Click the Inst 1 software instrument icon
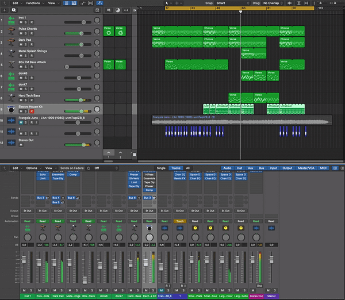 (x=12, y=20)
